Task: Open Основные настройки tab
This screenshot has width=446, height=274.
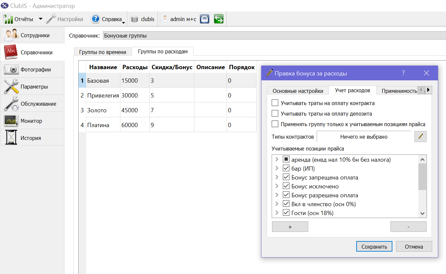Action: (x=298, y=91)
